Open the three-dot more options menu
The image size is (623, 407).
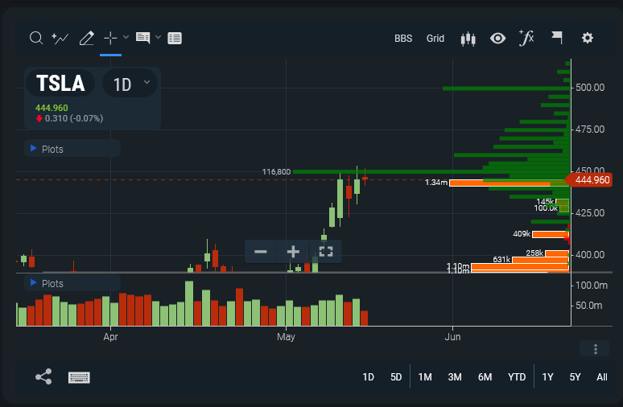(595, 349)
